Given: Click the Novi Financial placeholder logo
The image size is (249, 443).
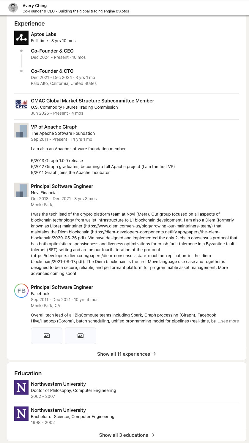Looking at the screenshot, I should click(21, 190).
